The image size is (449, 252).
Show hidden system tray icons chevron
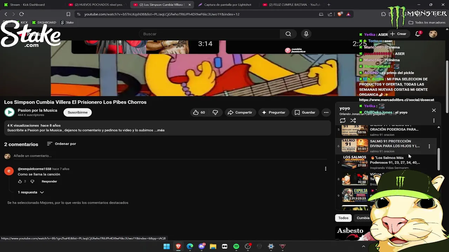coord(363,246)
